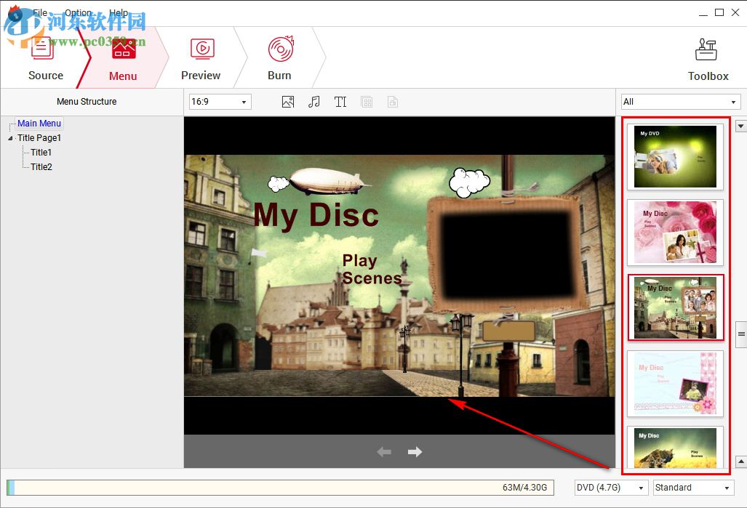The image size is (747, 508).
Task: Open the background music icon
Action: pyautogui.click(x=313, y=102)
